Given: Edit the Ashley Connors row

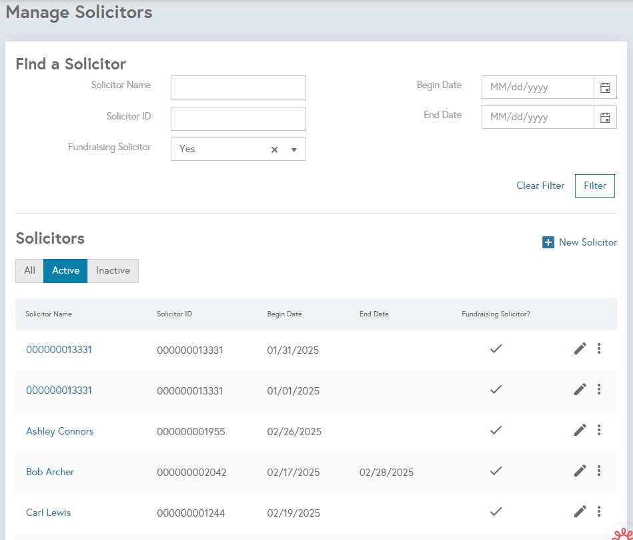Looking at the screenshot, I should tap(580, 430).
